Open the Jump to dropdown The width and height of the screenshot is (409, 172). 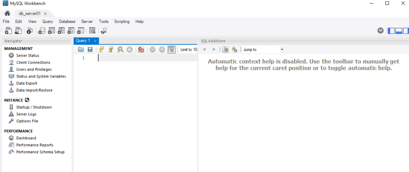coord(263,49)
